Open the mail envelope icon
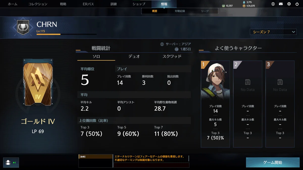The width and height of the screenshot is (303, 170). point(281,4)
